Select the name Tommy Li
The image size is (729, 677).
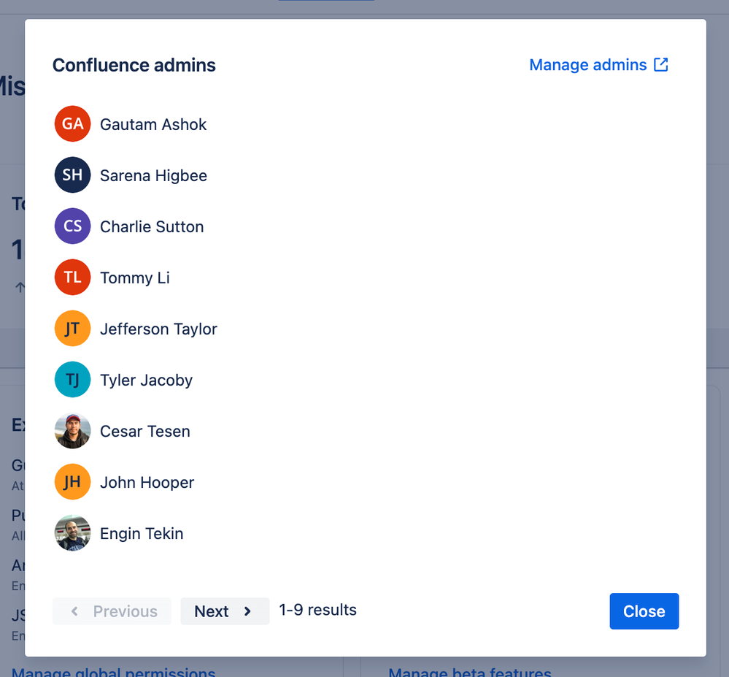coord(135,278)
